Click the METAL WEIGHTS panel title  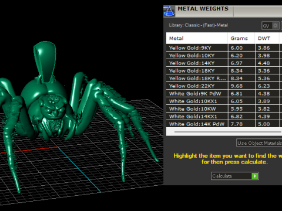[203, 9]
